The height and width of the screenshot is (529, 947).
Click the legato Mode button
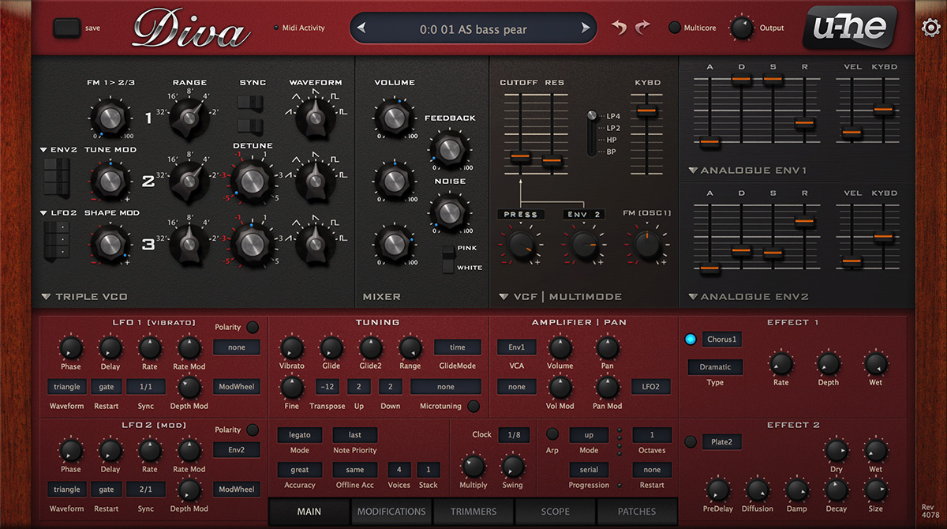(300, 434)
